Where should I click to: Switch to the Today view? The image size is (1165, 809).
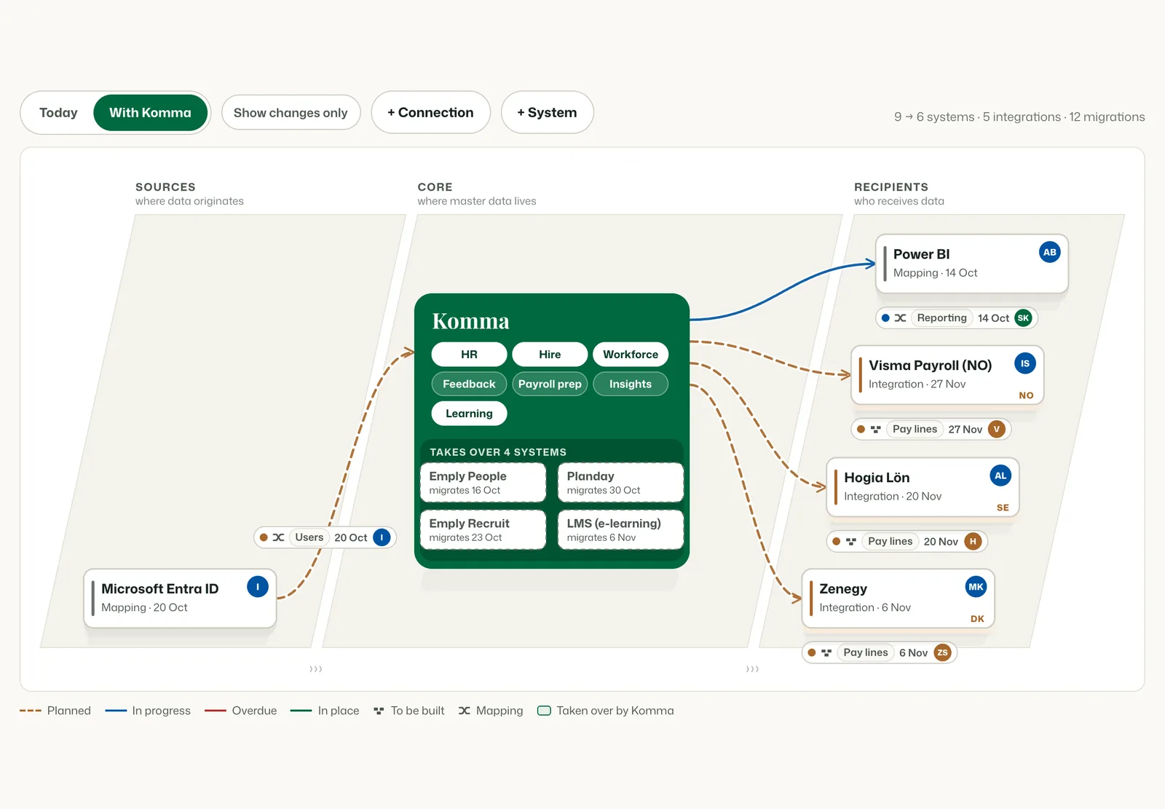58,113
